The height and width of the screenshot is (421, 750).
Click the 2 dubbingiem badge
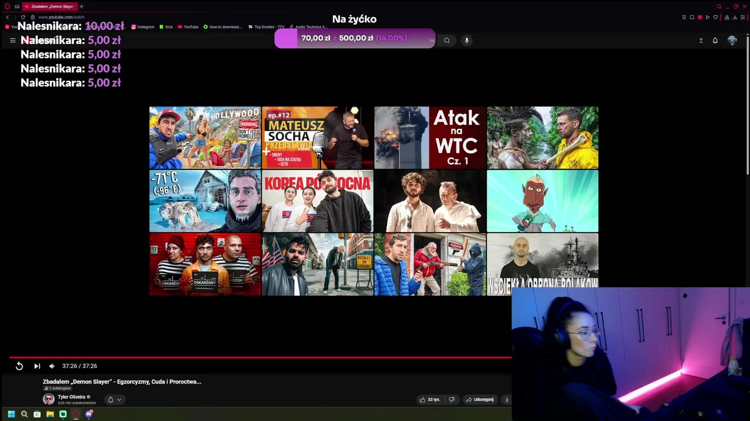coord(58,389)
